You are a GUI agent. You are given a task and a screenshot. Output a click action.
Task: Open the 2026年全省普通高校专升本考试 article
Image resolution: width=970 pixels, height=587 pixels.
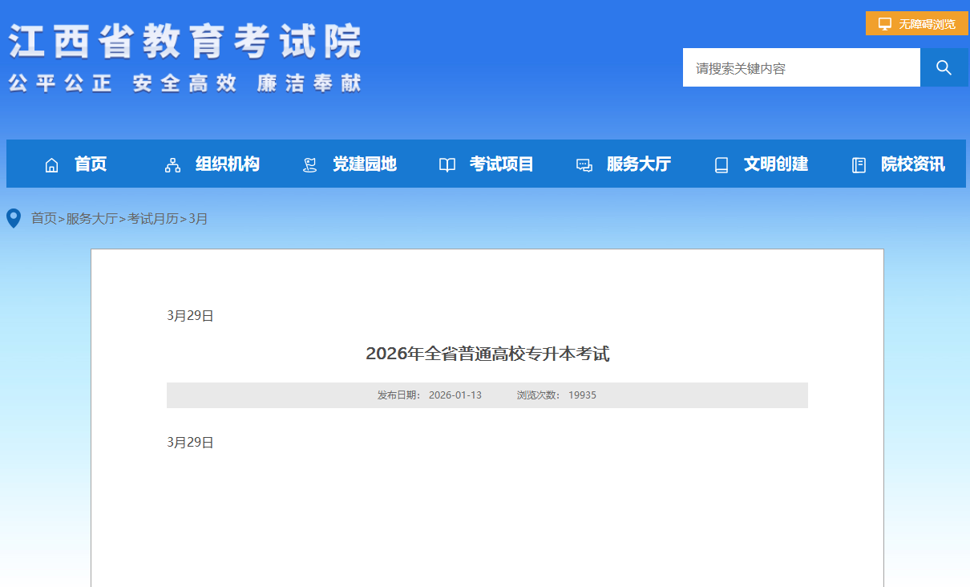(487, 353)
